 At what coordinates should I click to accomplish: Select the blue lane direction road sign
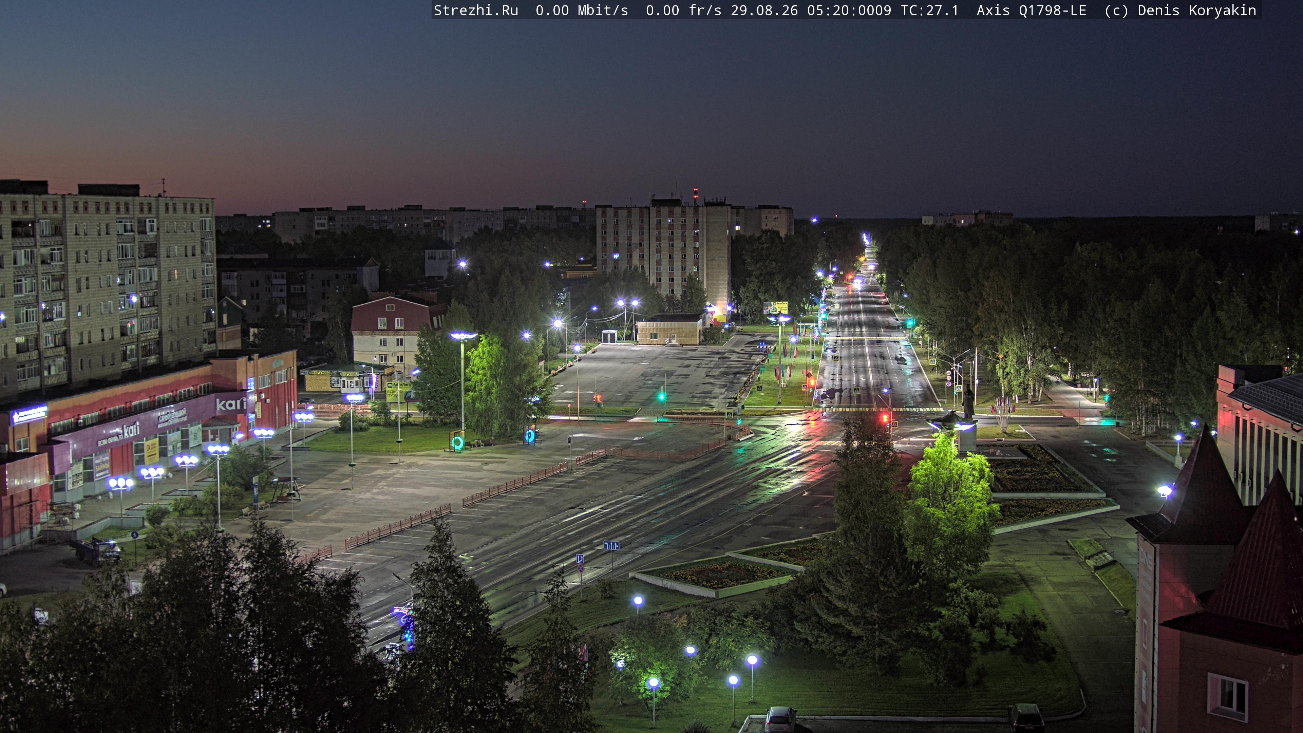(x=611, y=545)
